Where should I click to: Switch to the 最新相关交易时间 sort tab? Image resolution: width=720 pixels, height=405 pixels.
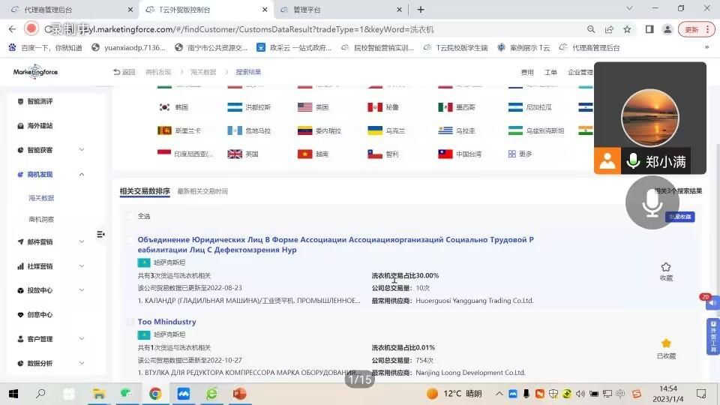coord(202,191)
